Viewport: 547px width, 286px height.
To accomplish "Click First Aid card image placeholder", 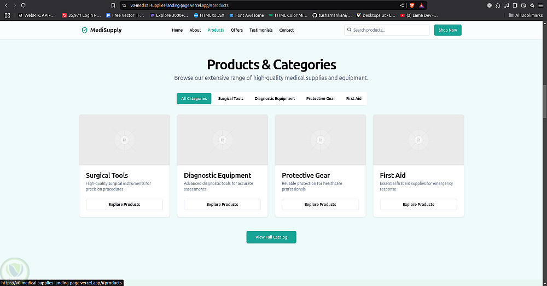I will tap(418, 140).
